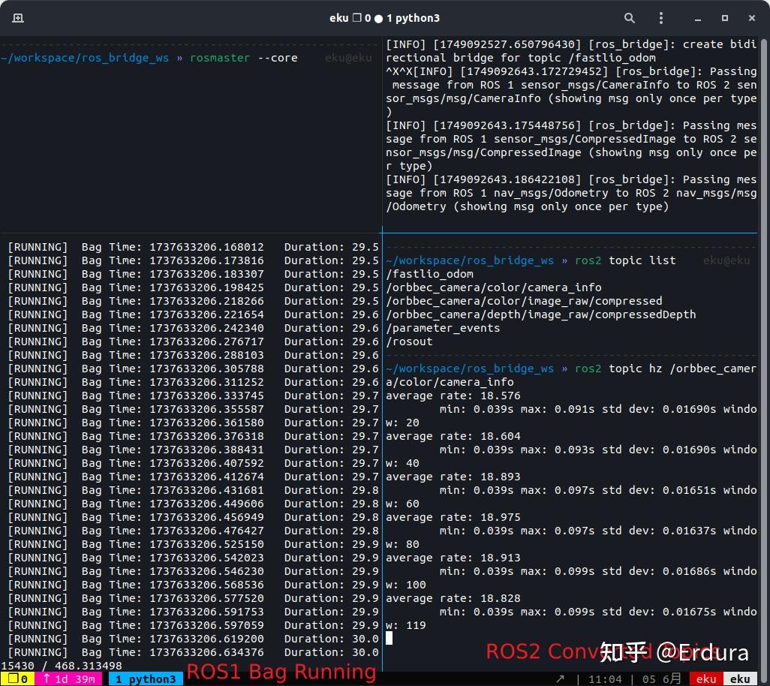The height and width of the screenshot is (686, 770).
Task: Click the blinking cursor in the ros2 pane
Action: point(388,638)
